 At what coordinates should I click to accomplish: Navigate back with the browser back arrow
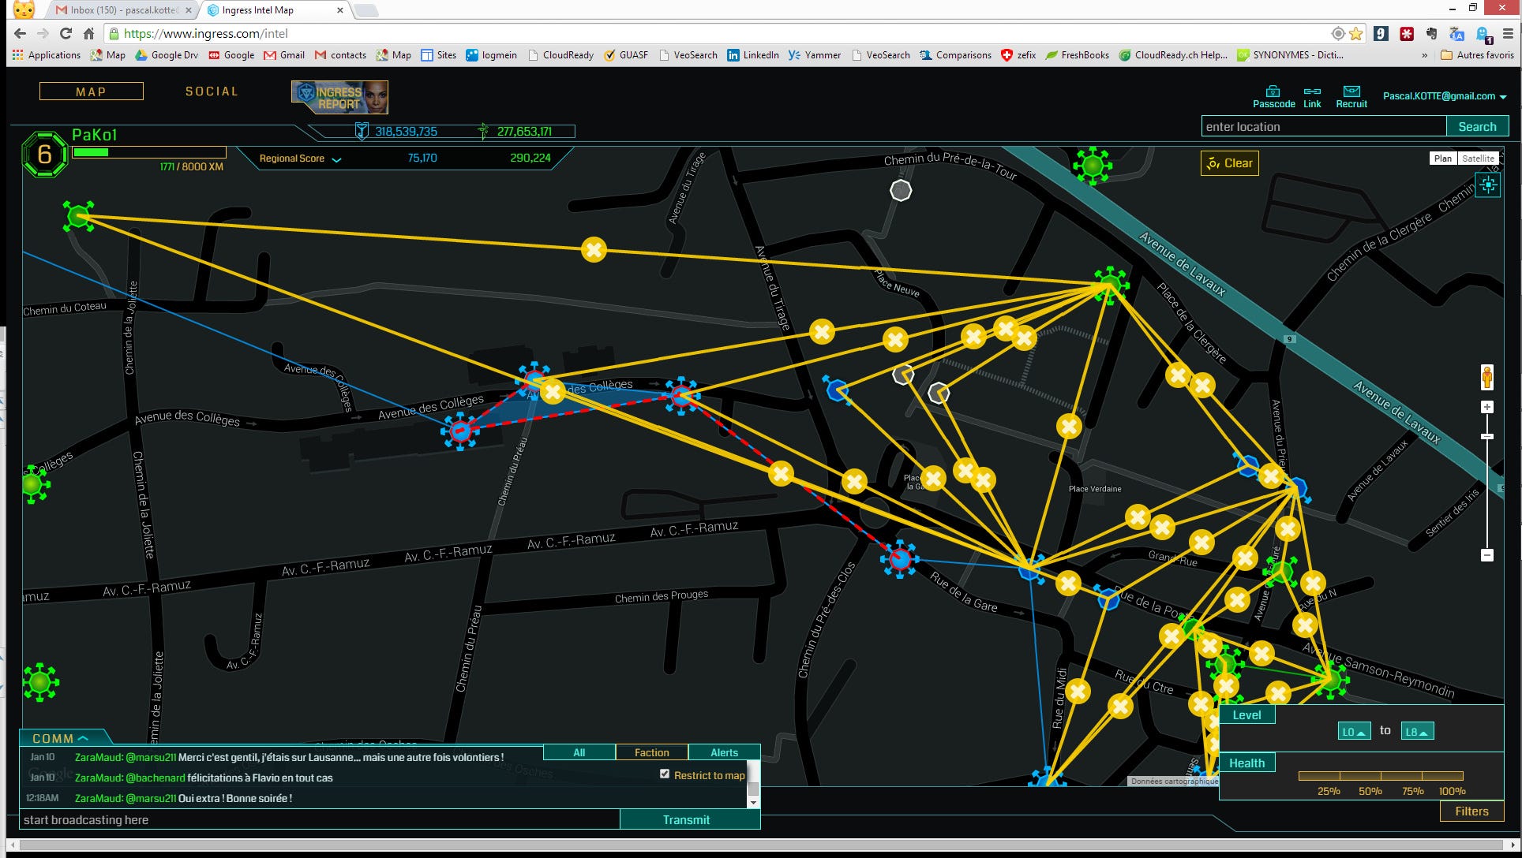[x=21, y=33]
